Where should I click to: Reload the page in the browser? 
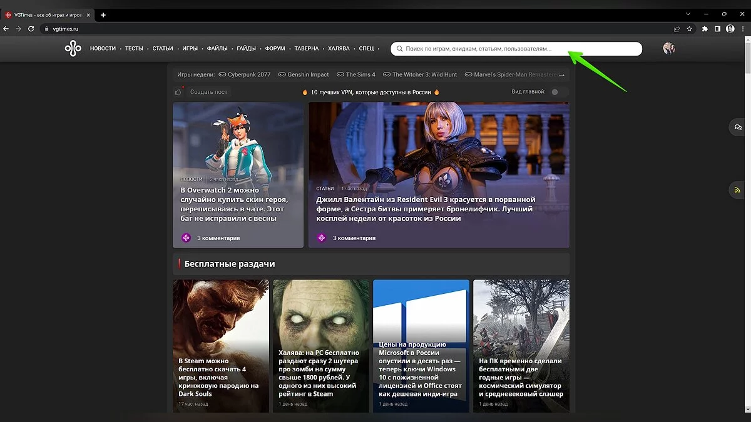click(x=31, y=29)
